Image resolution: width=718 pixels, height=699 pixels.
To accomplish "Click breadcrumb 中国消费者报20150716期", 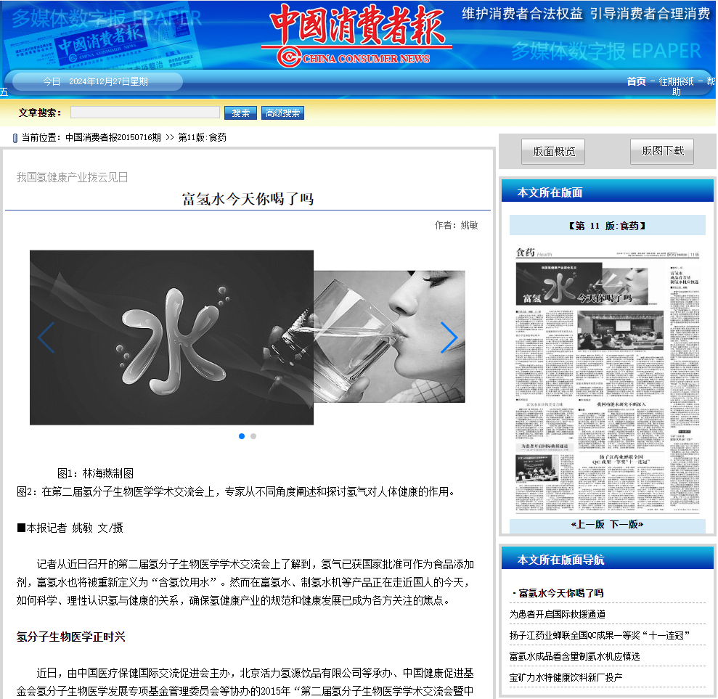I will pos(113,137).
